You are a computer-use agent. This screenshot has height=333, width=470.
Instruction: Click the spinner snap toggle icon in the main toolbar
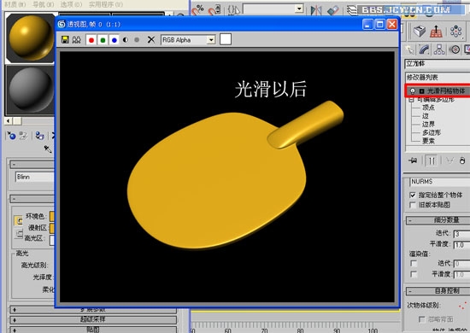coord(214,9)
